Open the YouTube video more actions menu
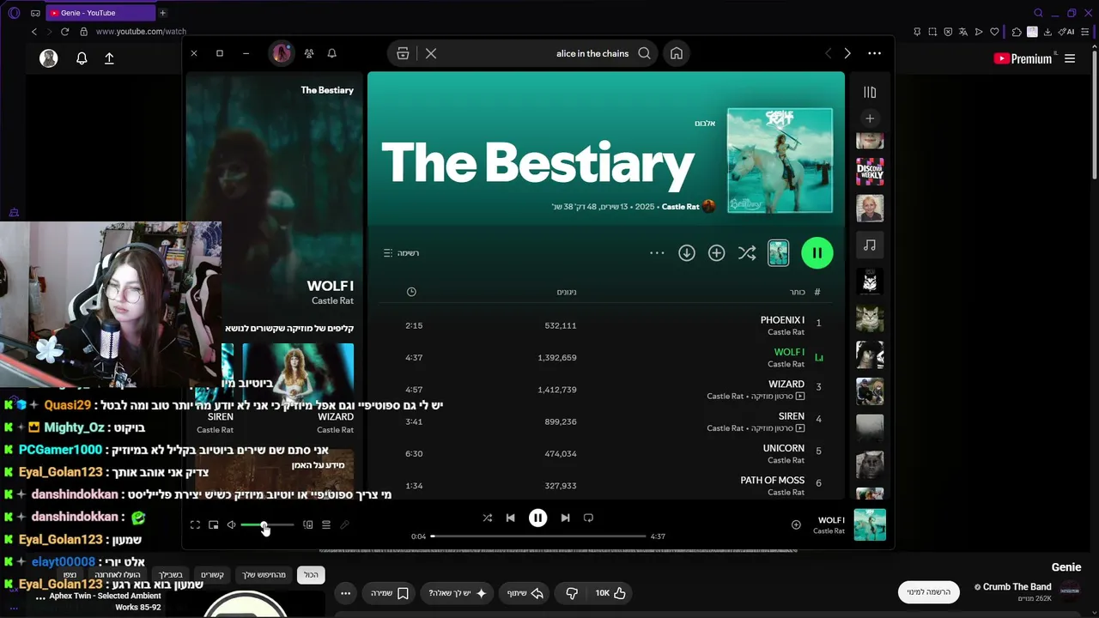 [x=345, y=593]
